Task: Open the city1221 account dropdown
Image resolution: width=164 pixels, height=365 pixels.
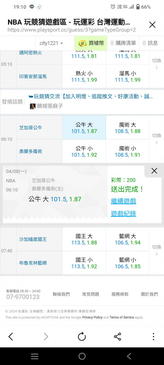Action: 51,43
